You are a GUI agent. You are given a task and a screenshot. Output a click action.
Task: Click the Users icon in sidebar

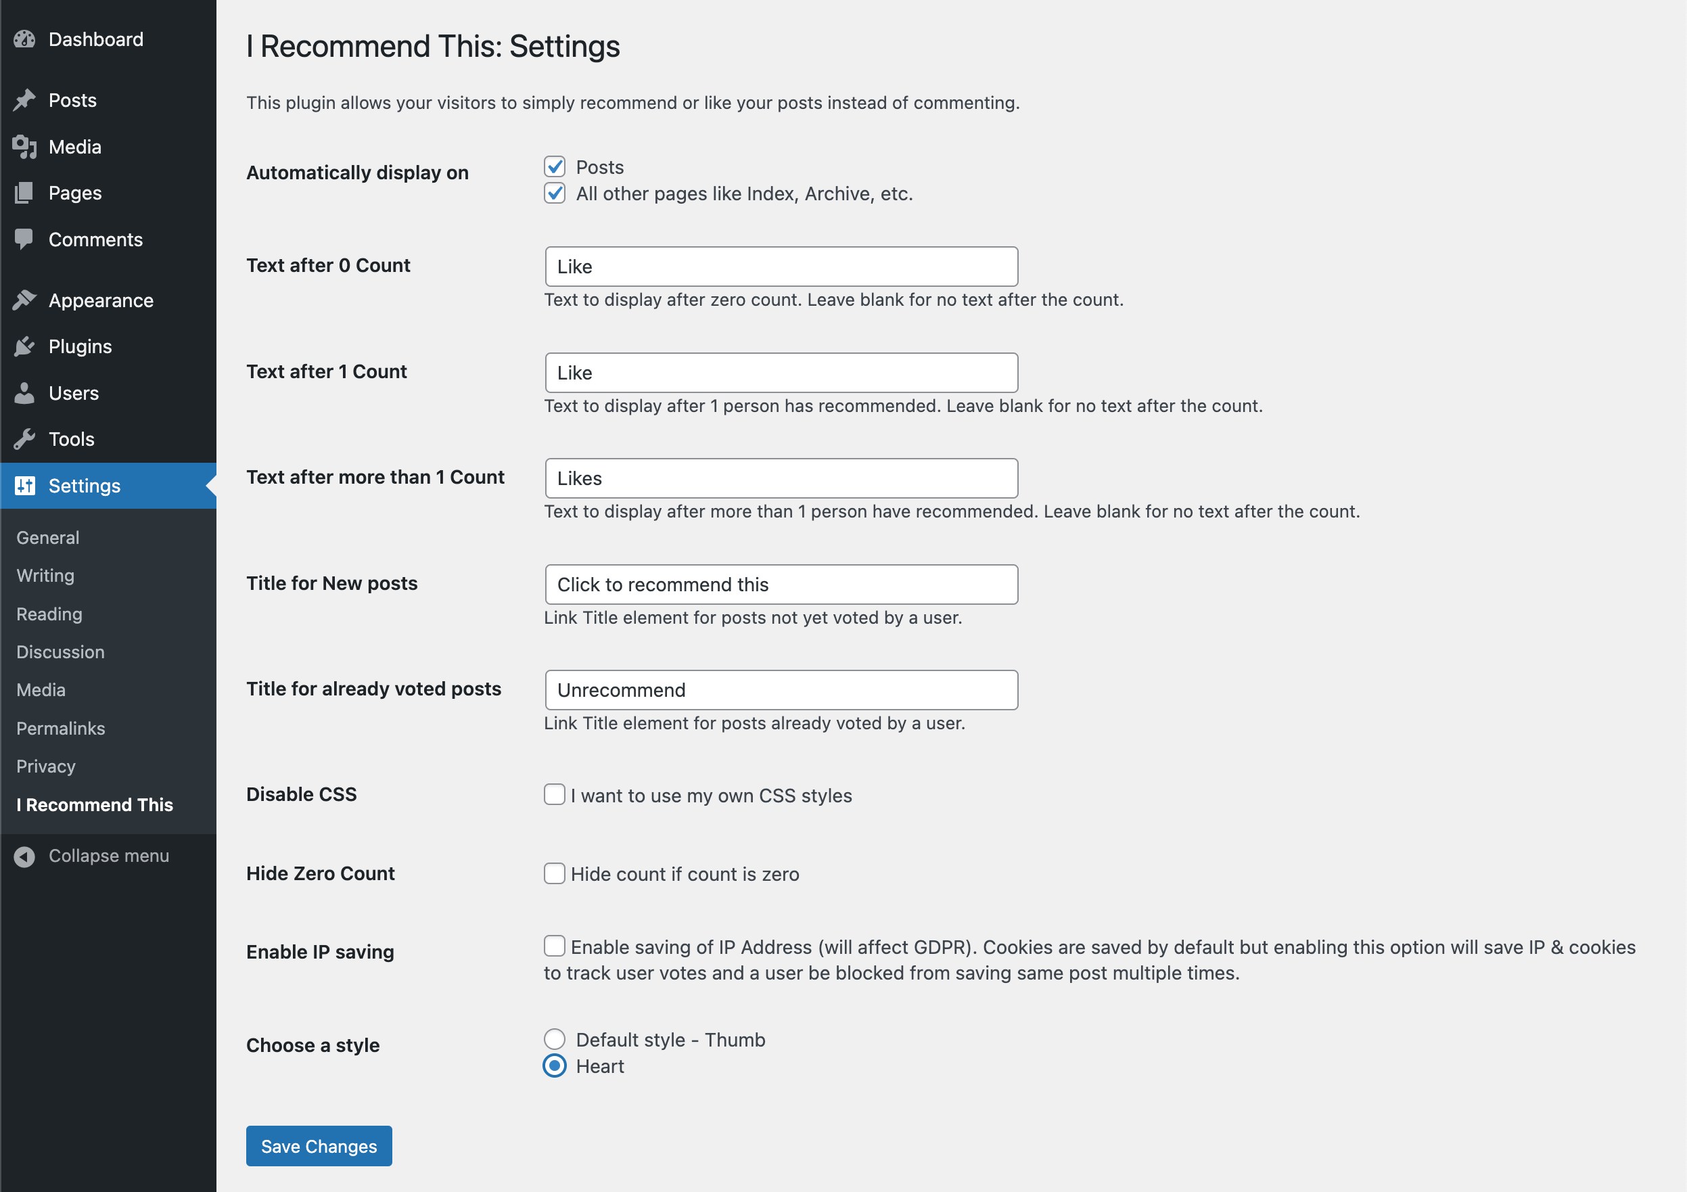pyautogui.click(x=24, y=392)
